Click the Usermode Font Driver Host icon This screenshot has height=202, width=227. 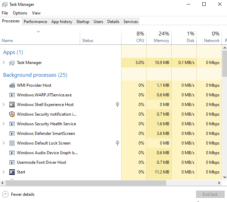(x=12, y=162)
